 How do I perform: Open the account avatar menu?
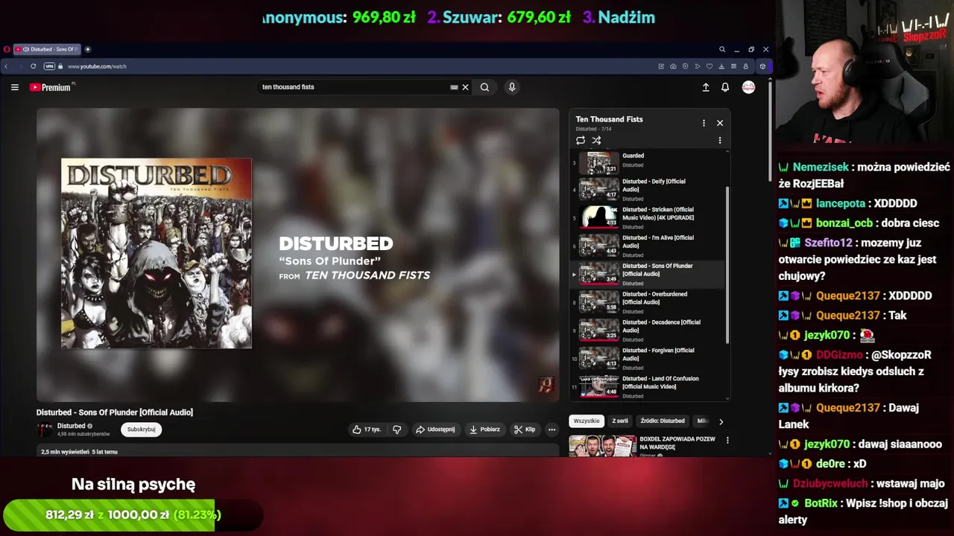tap(748, 87)
